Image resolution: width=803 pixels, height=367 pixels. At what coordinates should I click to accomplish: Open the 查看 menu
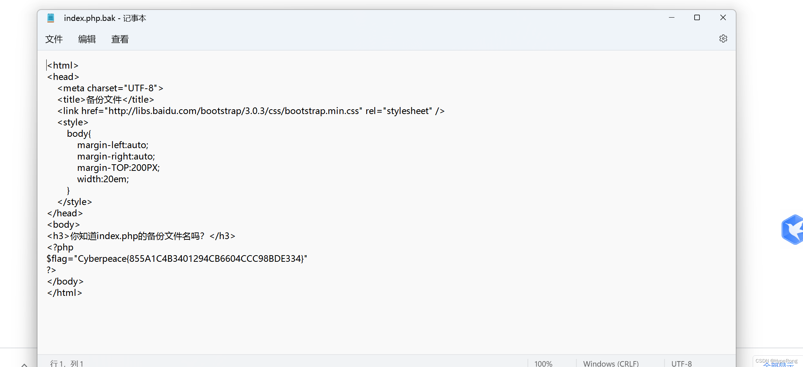120,39
